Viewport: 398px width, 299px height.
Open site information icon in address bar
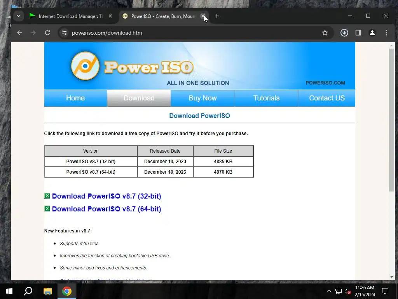coord(64,33)
